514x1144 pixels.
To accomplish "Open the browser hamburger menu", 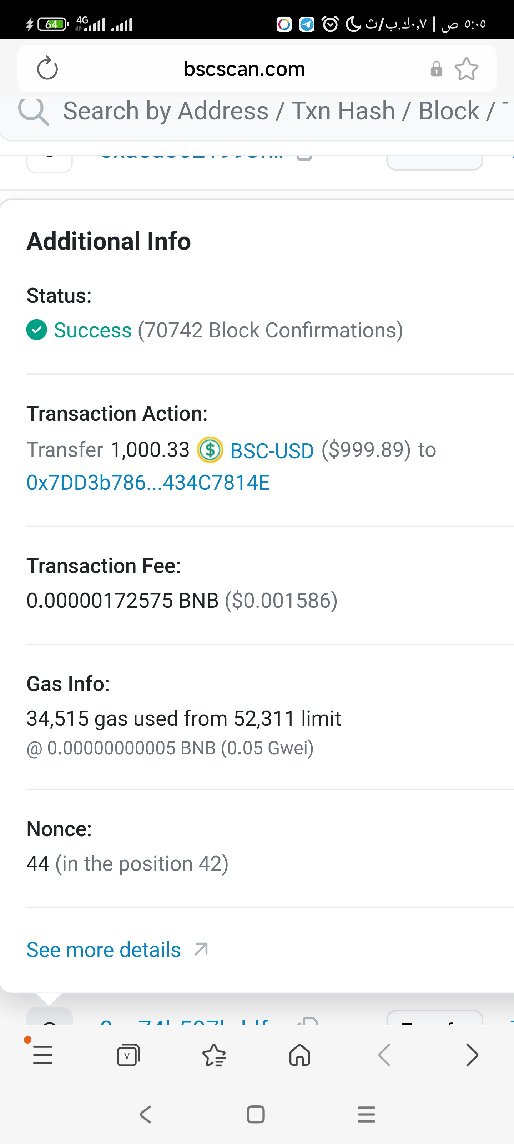I will tap(43, 1055).
